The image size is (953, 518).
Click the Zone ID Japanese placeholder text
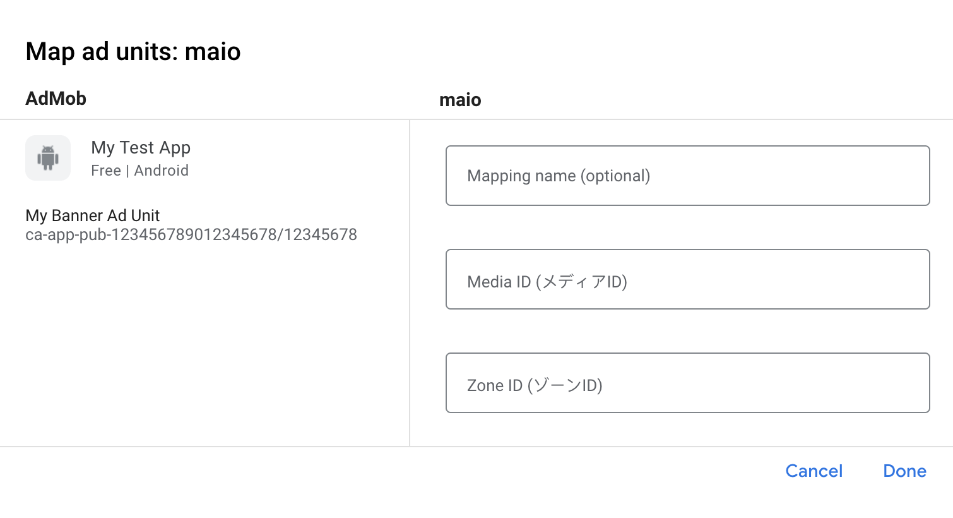click(564, 385)
